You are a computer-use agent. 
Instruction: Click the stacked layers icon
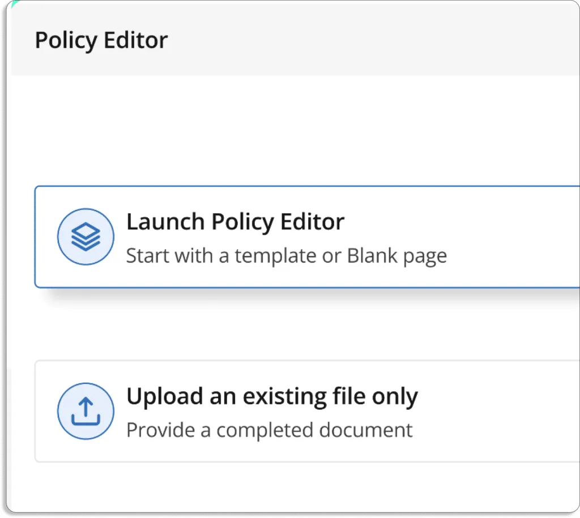coord(86,237)
